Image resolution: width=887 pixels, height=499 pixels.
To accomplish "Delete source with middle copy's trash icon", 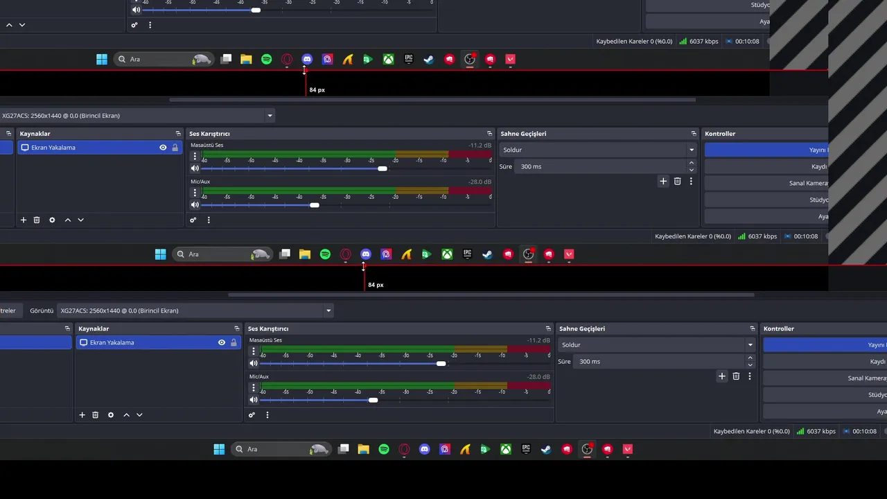I will click(x=37, y=220).
